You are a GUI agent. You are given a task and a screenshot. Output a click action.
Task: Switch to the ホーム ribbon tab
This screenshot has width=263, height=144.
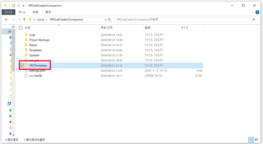pos(22,12)
